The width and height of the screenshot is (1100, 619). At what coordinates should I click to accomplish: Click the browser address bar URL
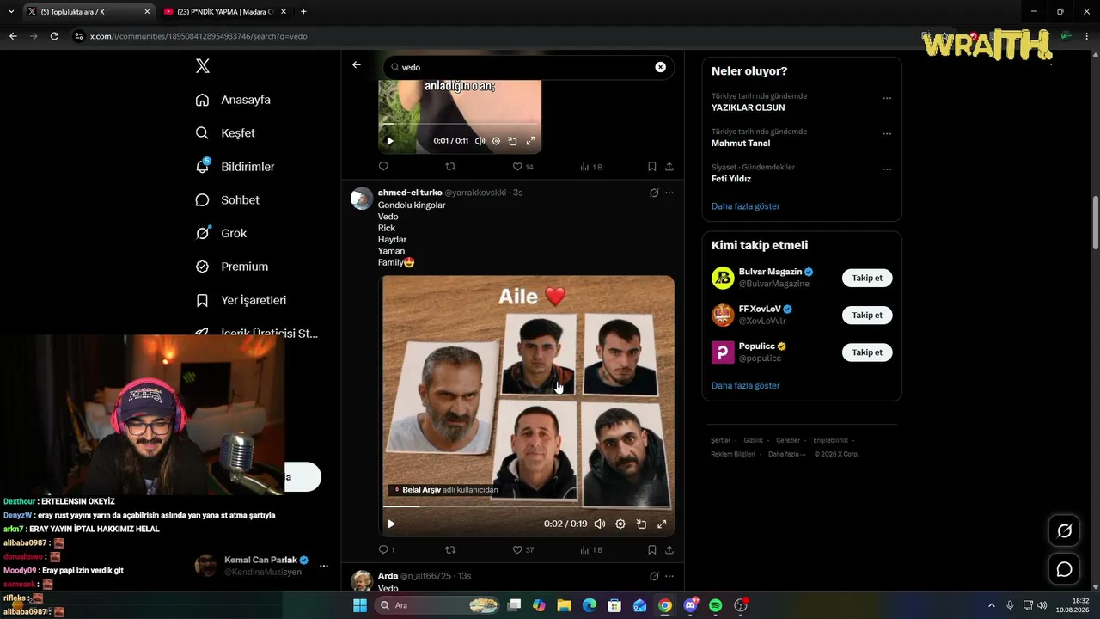pyautogui.click(x=199, y=36)
